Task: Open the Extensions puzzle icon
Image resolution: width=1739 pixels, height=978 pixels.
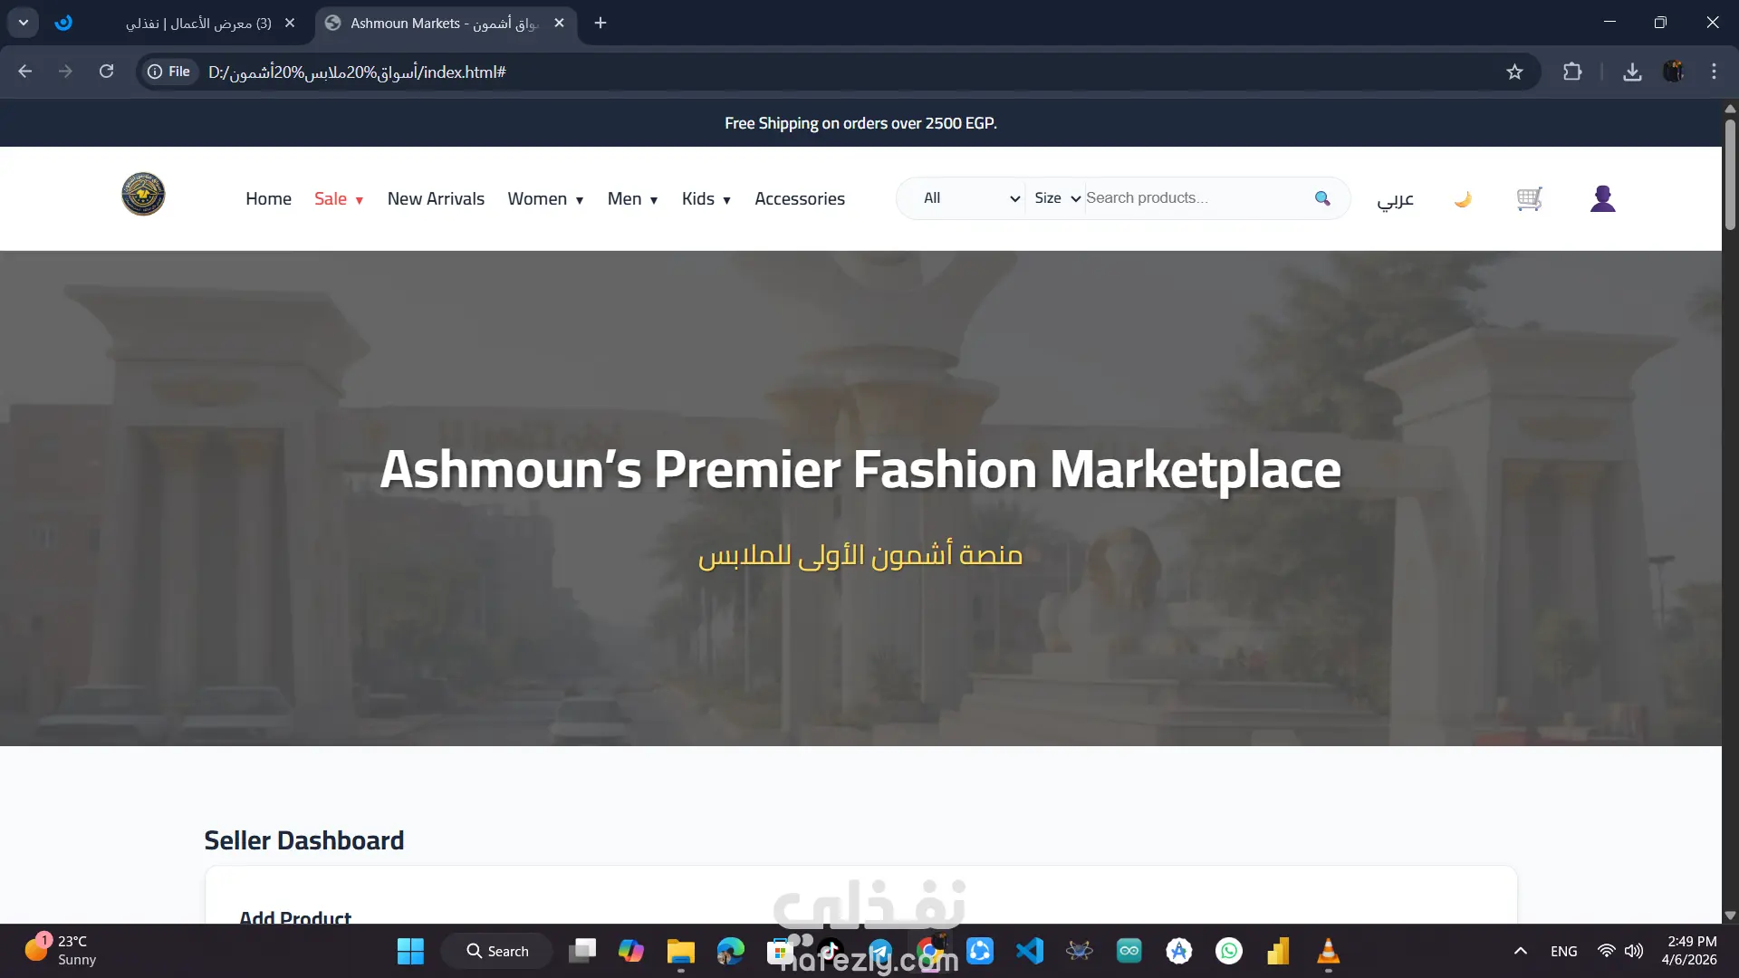Action: 1572,72
